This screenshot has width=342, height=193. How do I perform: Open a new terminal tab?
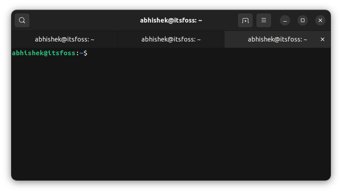point(245,20)
